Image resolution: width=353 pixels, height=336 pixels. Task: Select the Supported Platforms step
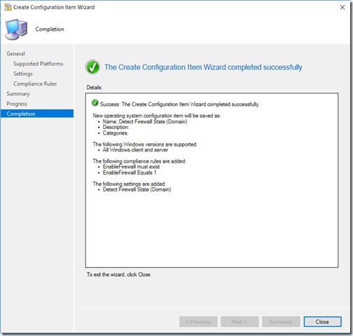[x=39, y=64]
